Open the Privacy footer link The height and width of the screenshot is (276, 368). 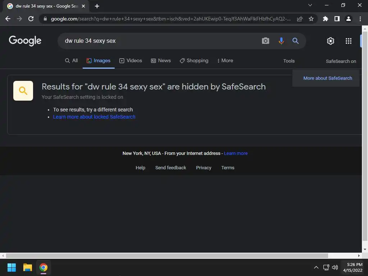(x=203, y=167)
